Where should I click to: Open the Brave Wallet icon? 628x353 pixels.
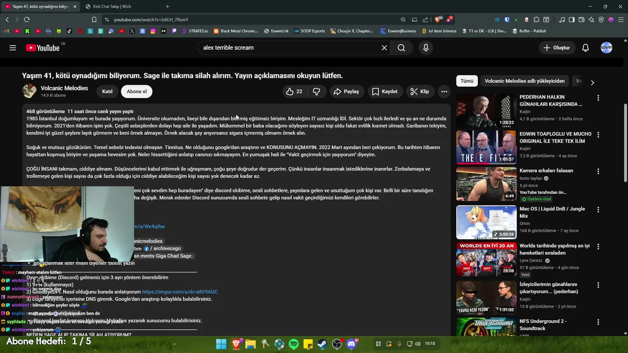tap(581, 20)
